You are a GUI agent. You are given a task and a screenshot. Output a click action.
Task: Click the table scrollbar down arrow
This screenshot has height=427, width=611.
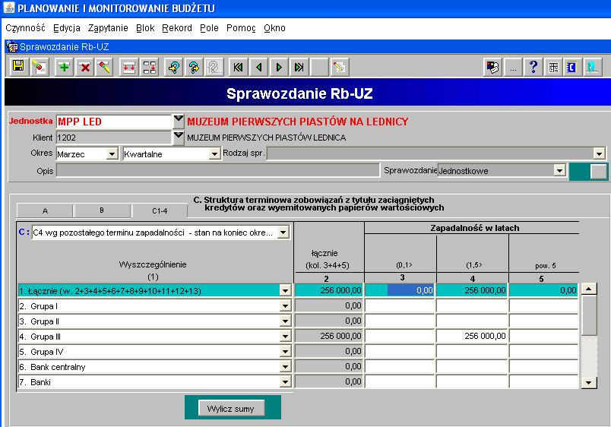589,383
